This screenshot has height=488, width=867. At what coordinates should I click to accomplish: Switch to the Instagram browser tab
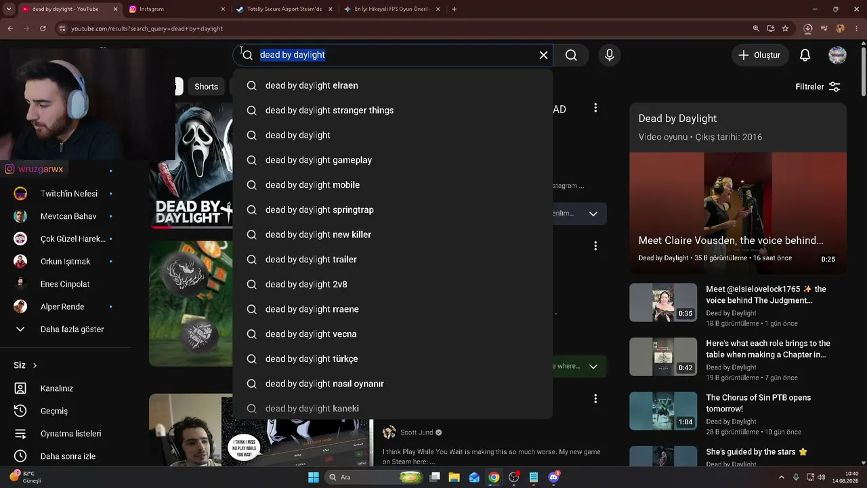(x=177, y=9)
